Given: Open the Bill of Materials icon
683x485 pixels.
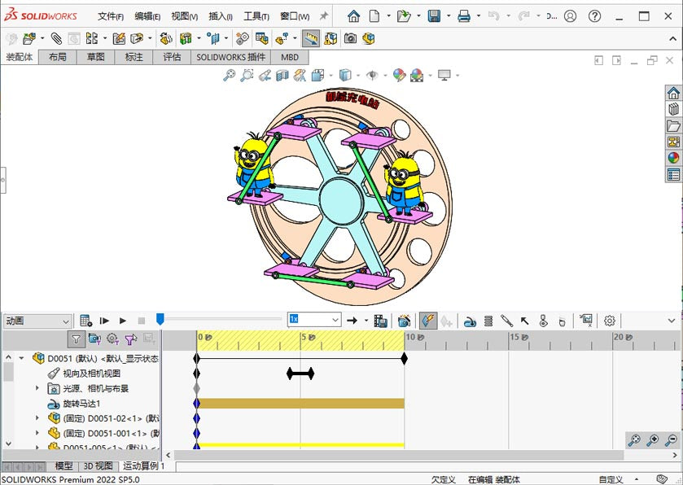Looking at the screenshot, I should click(262, 39).
